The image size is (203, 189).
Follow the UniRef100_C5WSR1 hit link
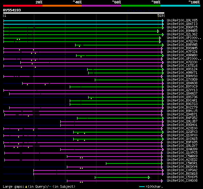[x=182, y=163]
